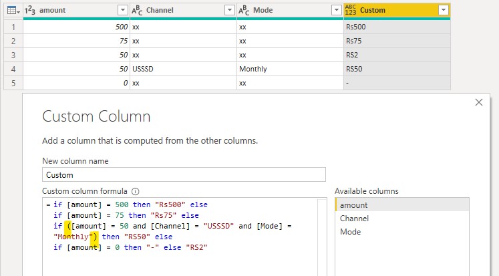Select the Channel column header
Image resolution: width=499 pixels, height=276 pixels.
183,10
